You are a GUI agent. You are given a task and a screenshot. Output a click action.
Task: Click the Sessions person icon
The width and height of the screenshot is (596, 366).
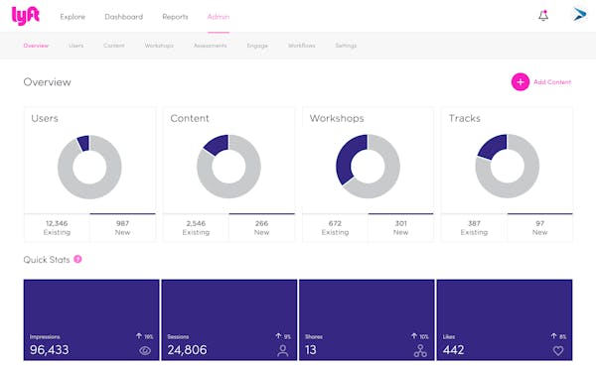pos(283,350)
